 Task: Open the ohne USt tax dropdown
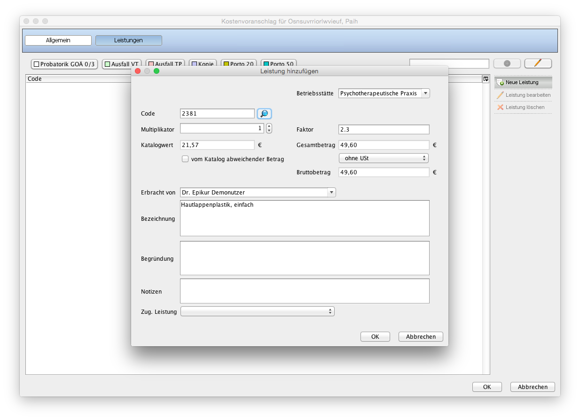pyautogui.click(x=384, y=158)
